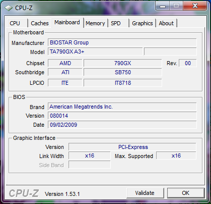Click the Southbridge model SB750
The image size is (211, 204).
[123, 72]
